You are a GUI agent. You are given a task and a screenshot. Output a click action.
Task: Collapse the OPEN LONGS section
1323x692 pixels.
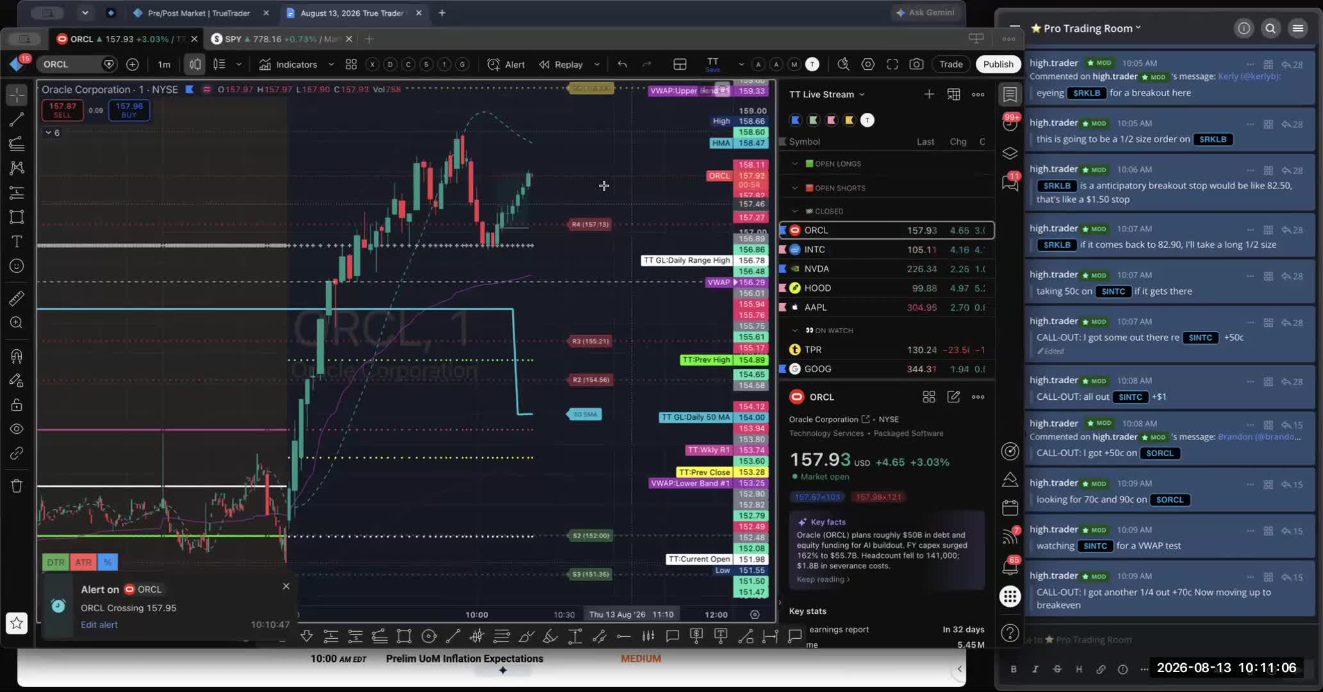[795, 163]
